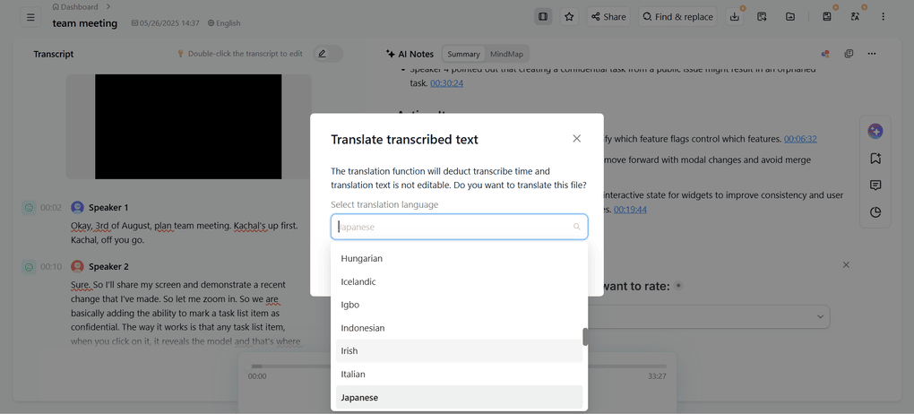This screenshot has width=914, height=414.
Task: Click the bookmark add sidebar icon
Action: tap(875, 158)
